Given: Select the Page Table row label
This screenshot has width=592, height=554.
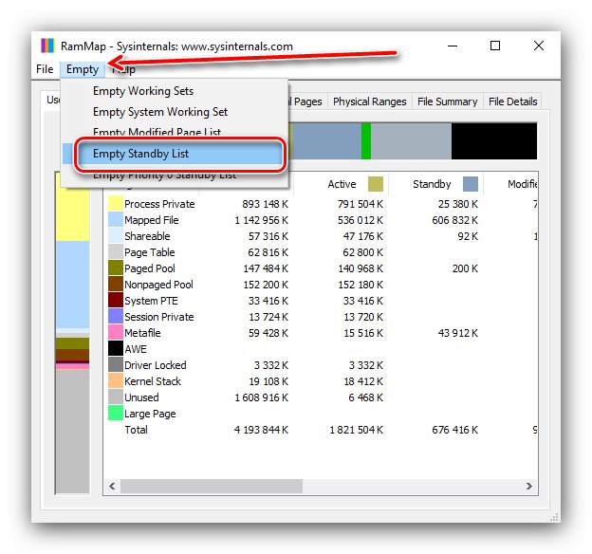Looking at the screenshot, I should pyautogui.click(x=150, y=252).
